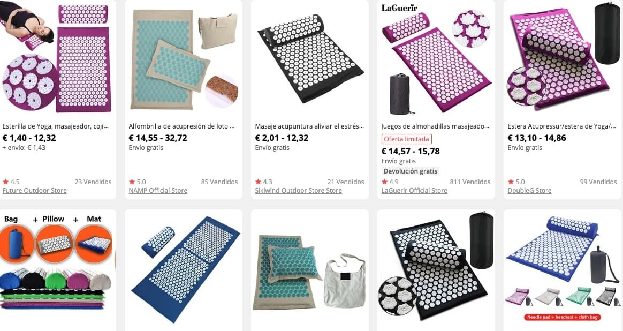Viewport: 623px width, 331px height.
Task: Open the "Alfombrilla de acupresión de loto" listing title
Action: click(x=182, y=127)
